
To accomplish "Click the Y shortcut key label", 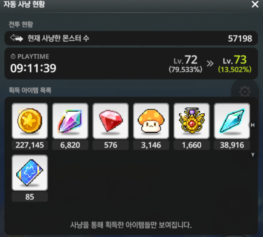I will 253,155.
